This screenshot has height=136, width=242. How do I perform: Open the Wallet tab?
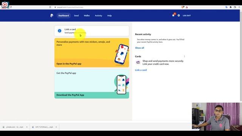coord(87,15)
